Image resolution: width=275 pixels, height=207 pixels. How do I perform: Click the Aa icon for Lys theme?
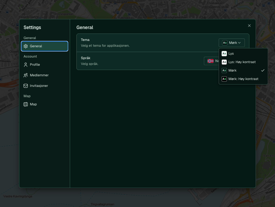point(224,54)
